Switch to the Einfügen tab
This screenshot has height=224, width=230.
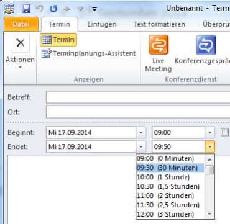tap(102, 24)
